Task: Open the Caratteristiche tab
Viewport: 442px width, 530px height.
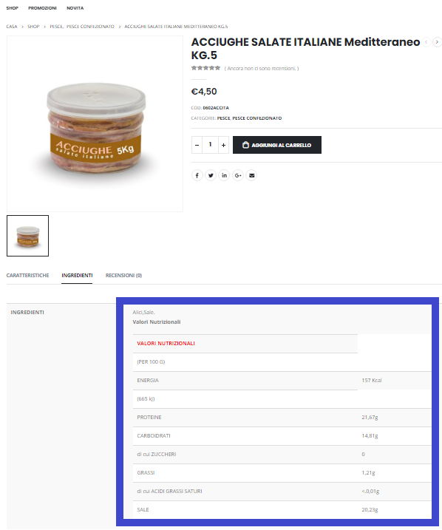Action: [x=27, y=276]
